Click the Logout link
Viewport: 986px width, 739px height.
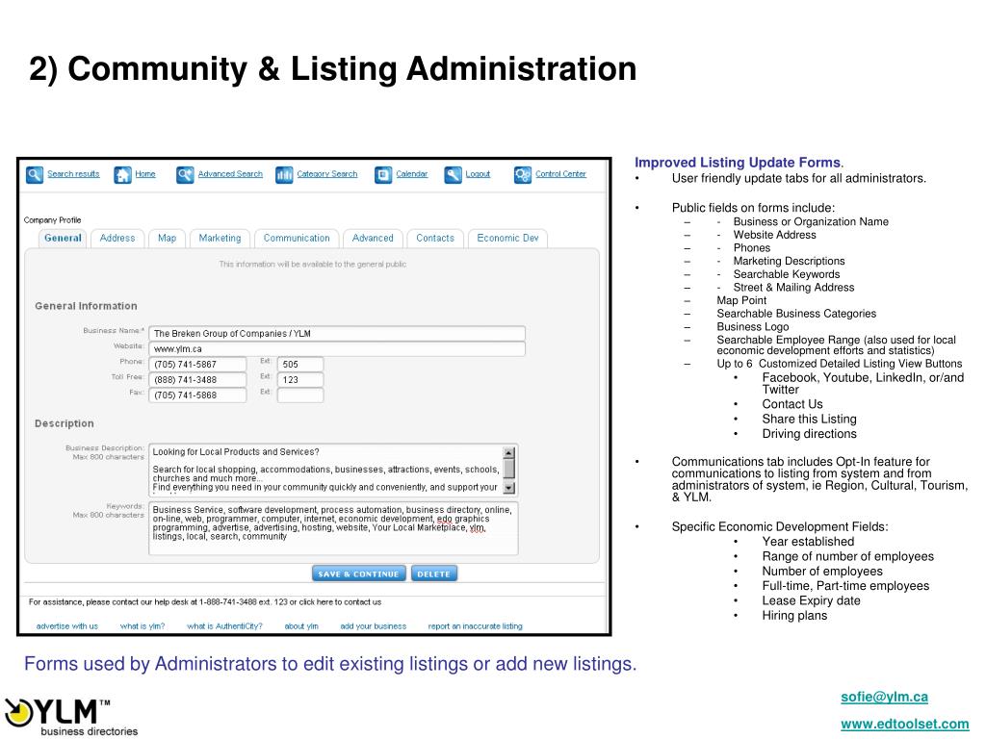click(x=478, y=174)
